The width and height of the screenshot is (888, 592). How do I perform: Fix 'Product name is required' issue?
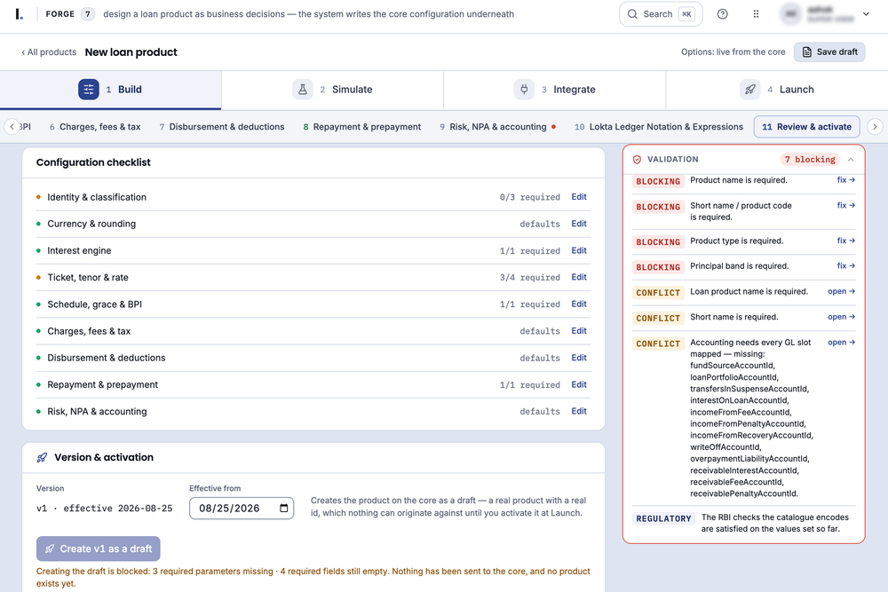846,180
